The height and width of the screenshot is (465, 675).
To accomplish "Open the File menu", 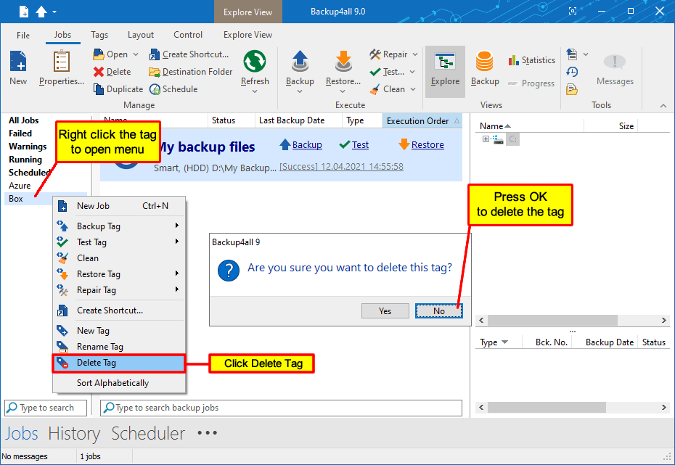I will [23, 36].
